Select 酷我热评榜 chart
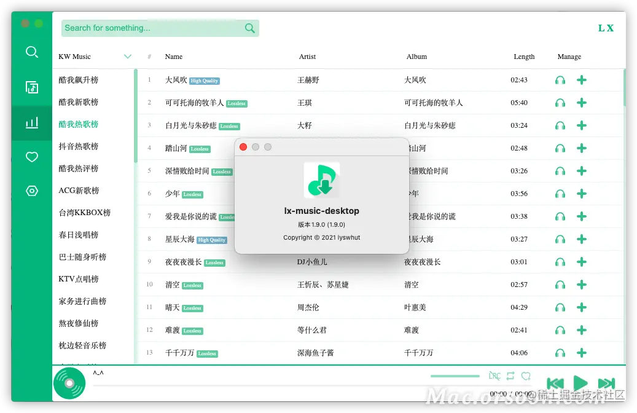The height and width of the screenshot is (413, 637). 79,168
